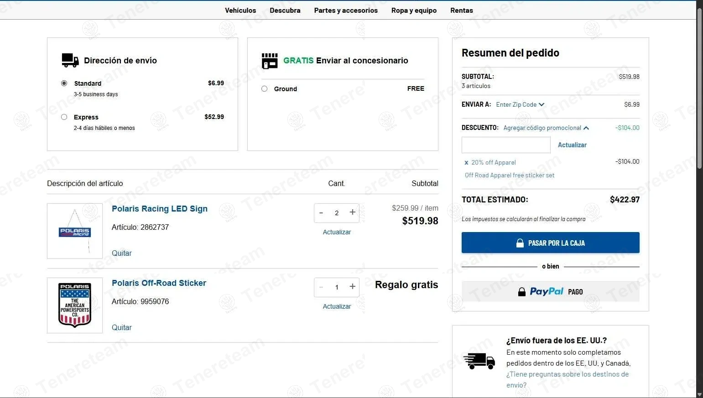This screenshot has width=703, height=398.
Task: Select Ground free dealer shipping
Action: 264,89
